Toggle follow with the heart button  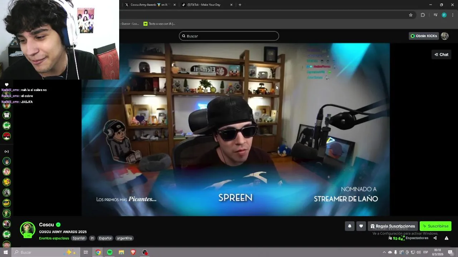click(x=361, y=226)
